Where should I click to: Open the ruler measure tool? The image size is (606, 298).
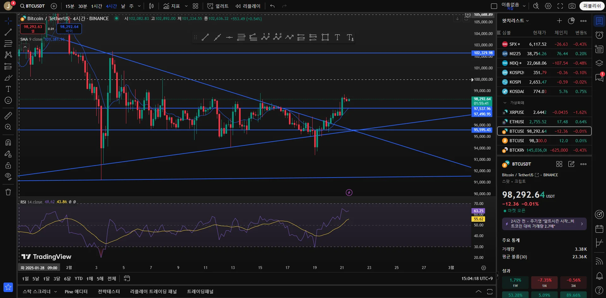click(8, 116)
